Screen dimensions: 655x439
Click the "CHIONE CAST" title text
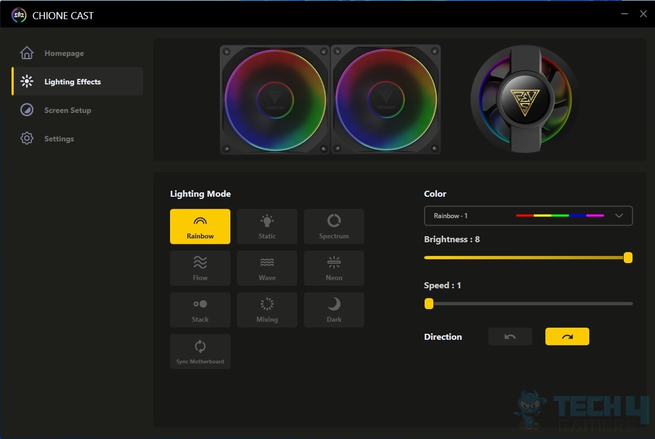click(63, 16)
